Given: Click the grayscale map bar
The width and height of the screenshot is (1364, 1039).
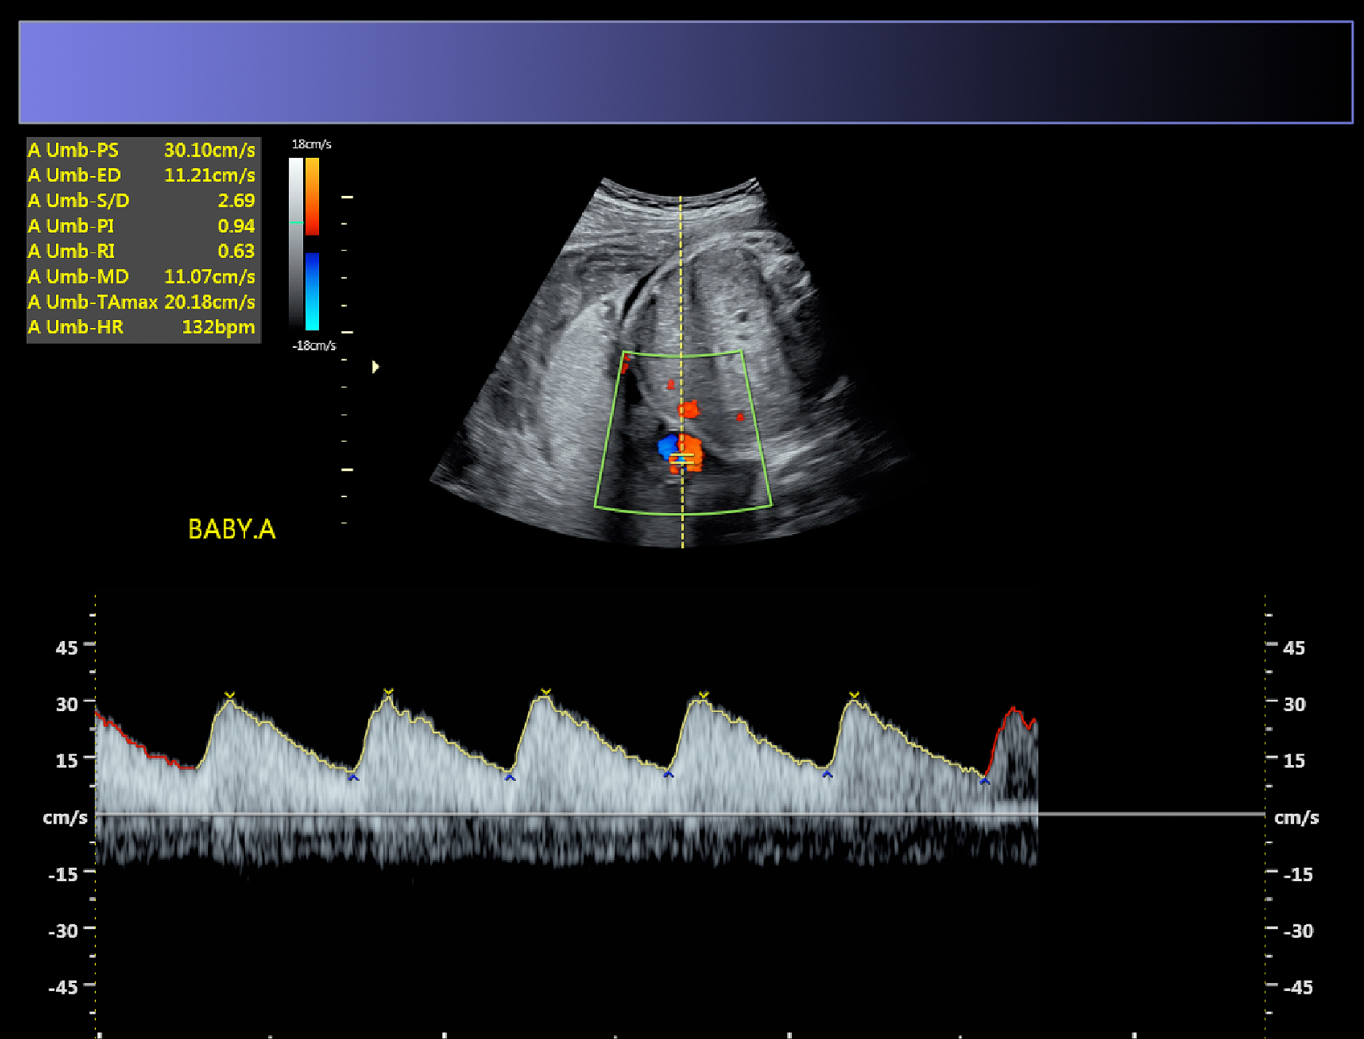Looking at the screenshot, I should tap(296, 241).
